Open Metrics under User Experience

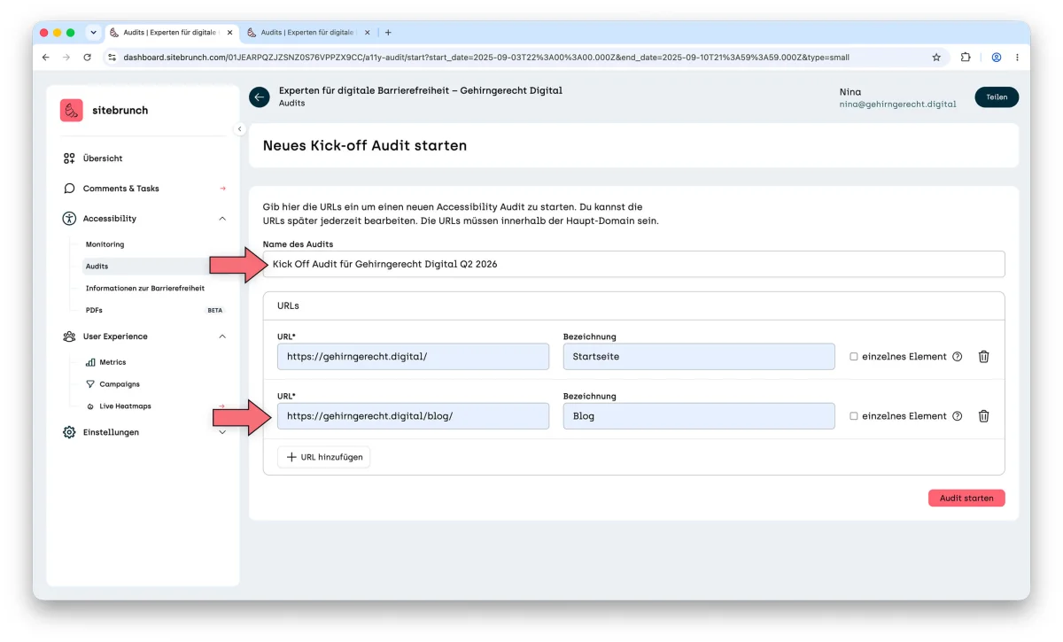[x=113, y=362]
